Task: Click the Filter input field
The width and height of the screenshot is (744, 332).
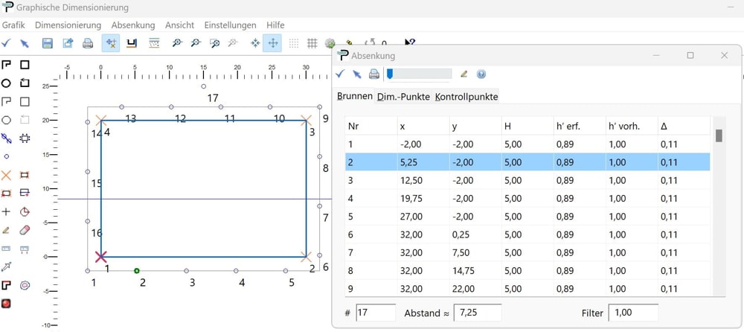Action: 633,313
